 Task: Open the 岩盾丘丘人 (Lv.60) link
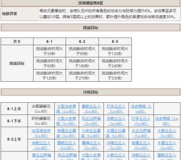pos(141,145)
